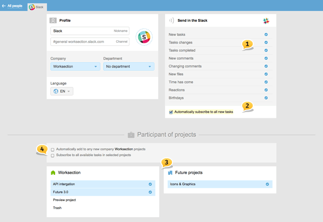Viewport: 323px width, 222px height.
Task: Click the checkmark on Future 3.0
Action: (150, 192)
